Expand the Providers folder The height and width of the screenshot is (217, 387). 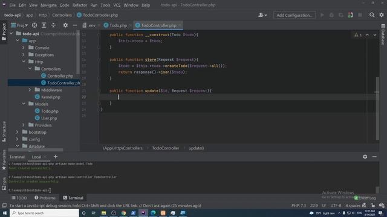24,125
